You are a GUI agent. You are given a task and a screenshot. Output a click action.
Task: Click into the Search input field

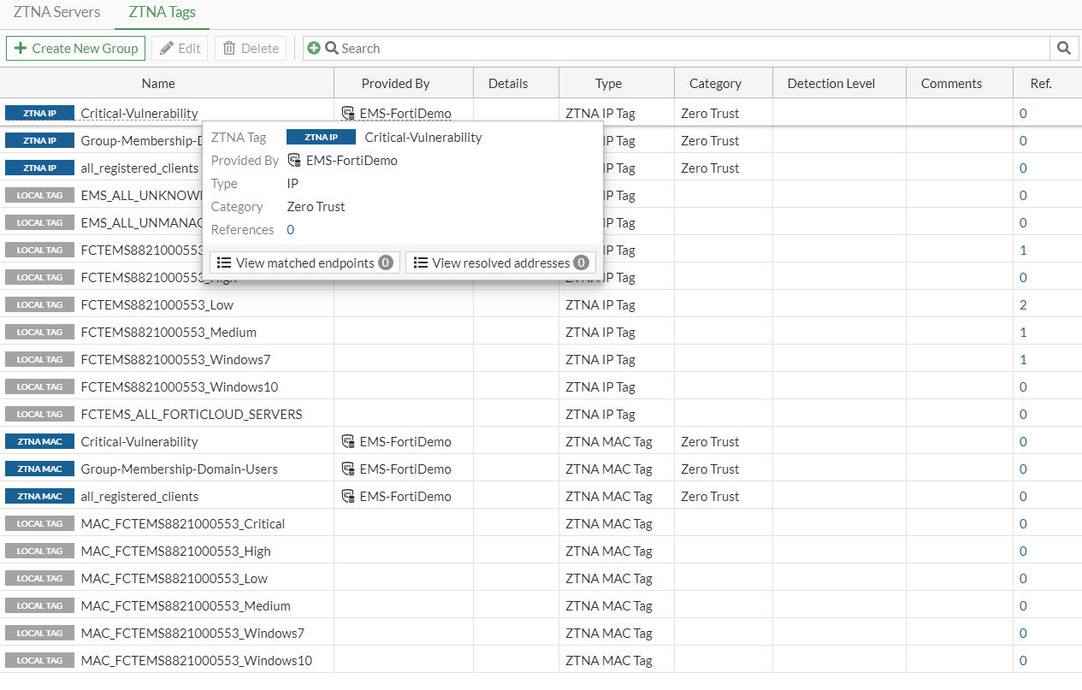pos(684,49)
